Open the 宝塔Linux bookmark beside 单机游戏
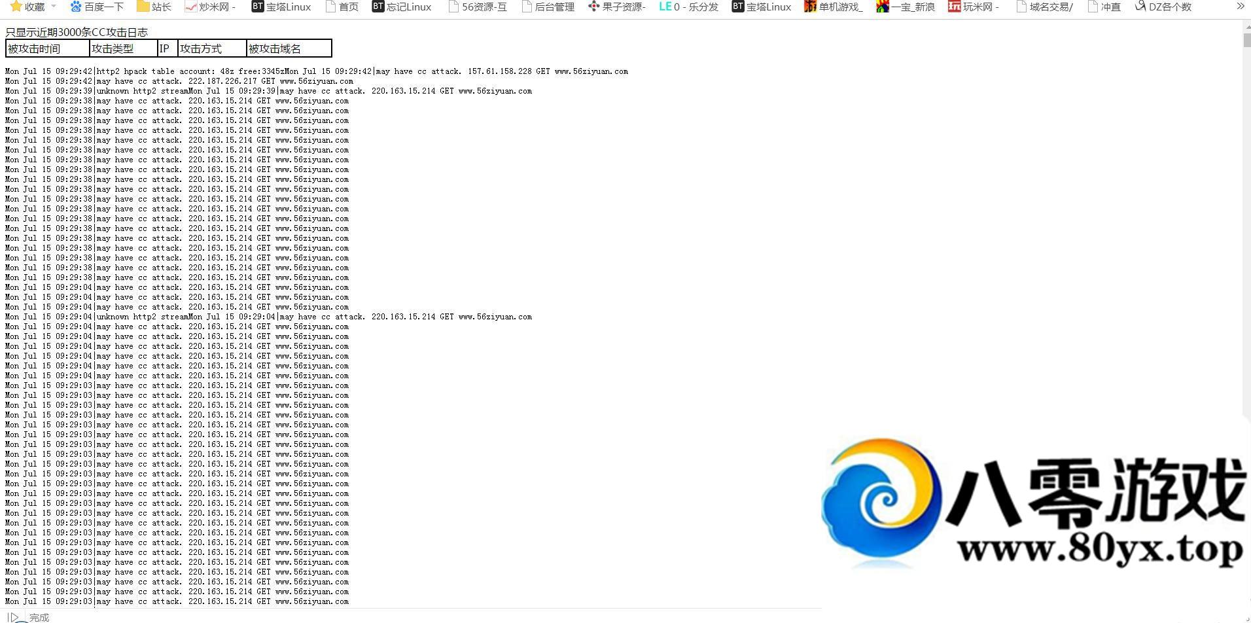1251x623 pixels. [x=762, y=7]
